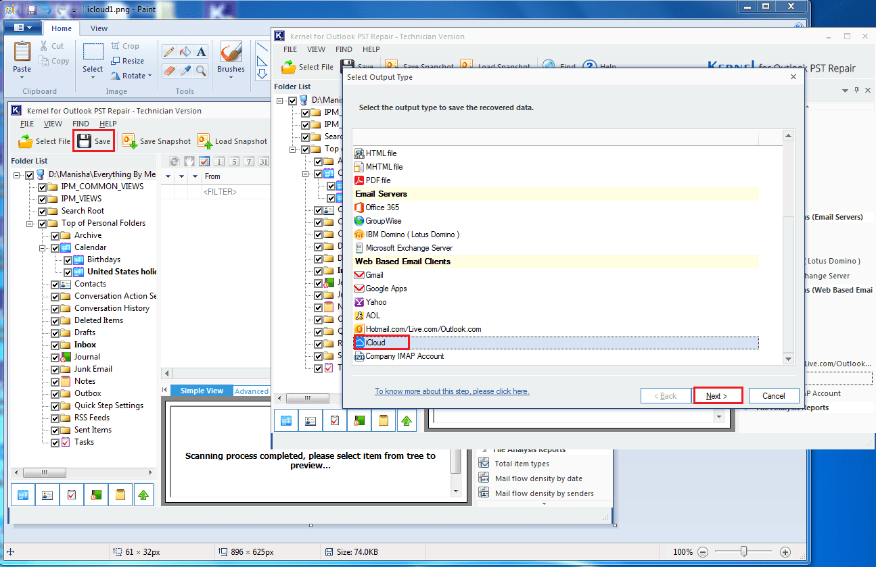876x567 pixels.
Task: Select the Color picker eyedropper tool
Action: click(x=185, y=70)
